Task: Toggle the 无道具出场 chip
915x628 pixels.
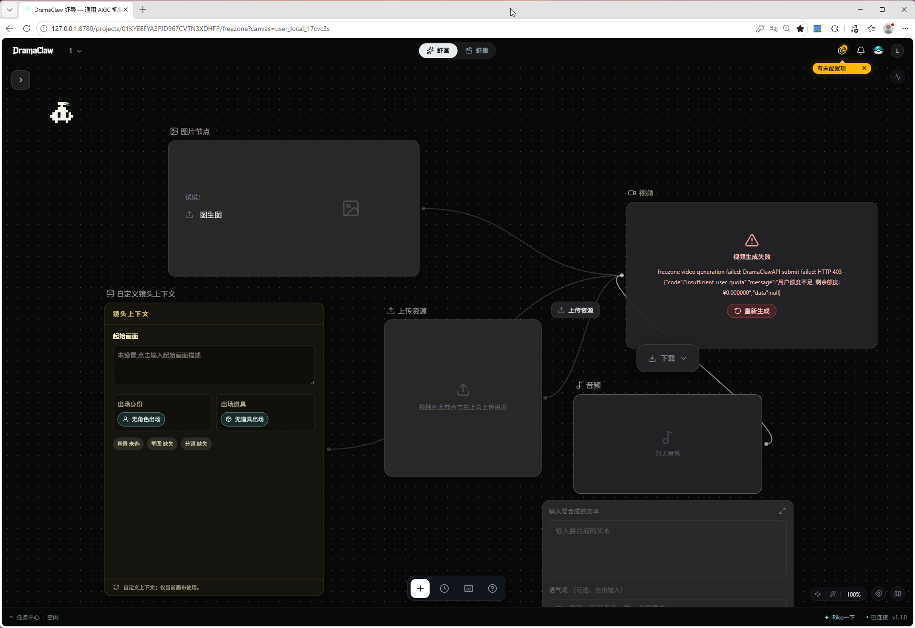Action: (244, 419)
